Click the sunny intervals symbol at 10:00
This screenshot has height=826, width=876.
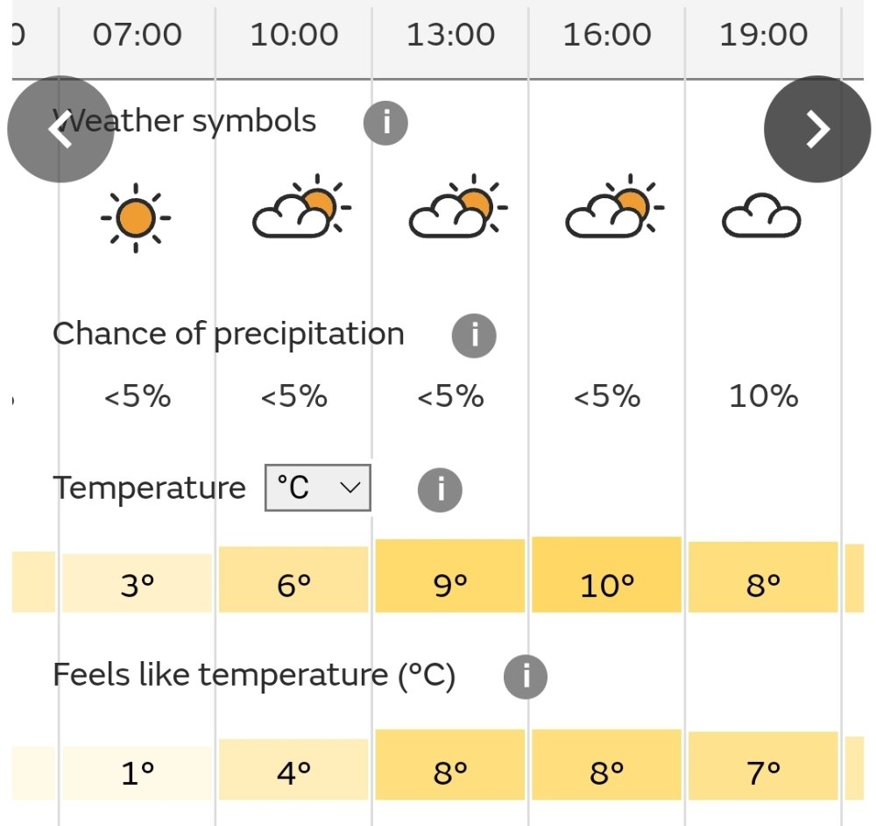click(302, 206)
